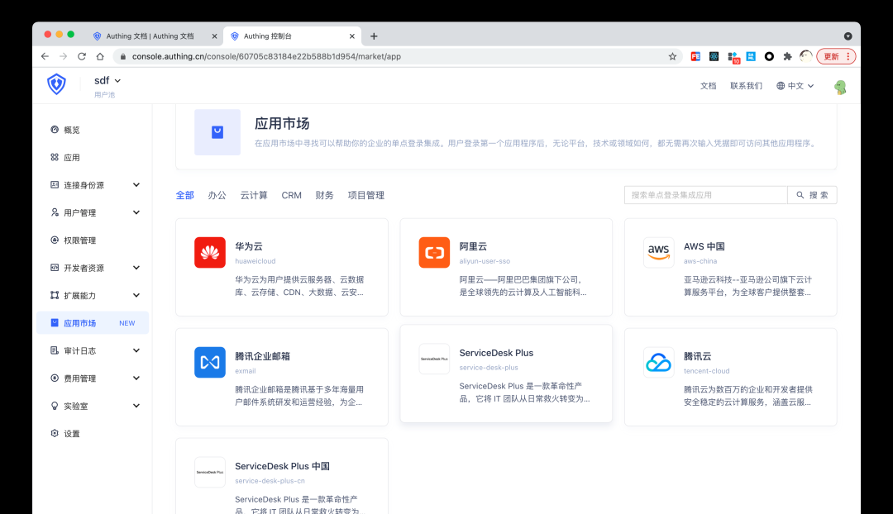Click the 连接身份源 sidebar icon
The width and height of the screenshot is (893, 514).
55,184
